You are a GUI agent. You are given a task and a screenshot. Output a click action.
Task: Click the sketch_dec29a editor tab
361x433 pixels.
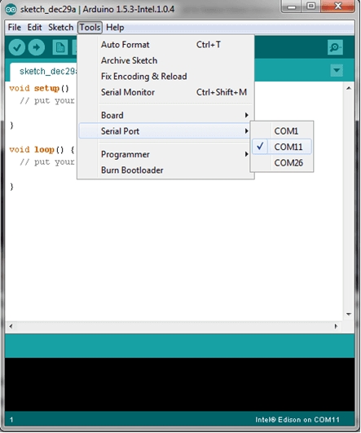(44, 72)
